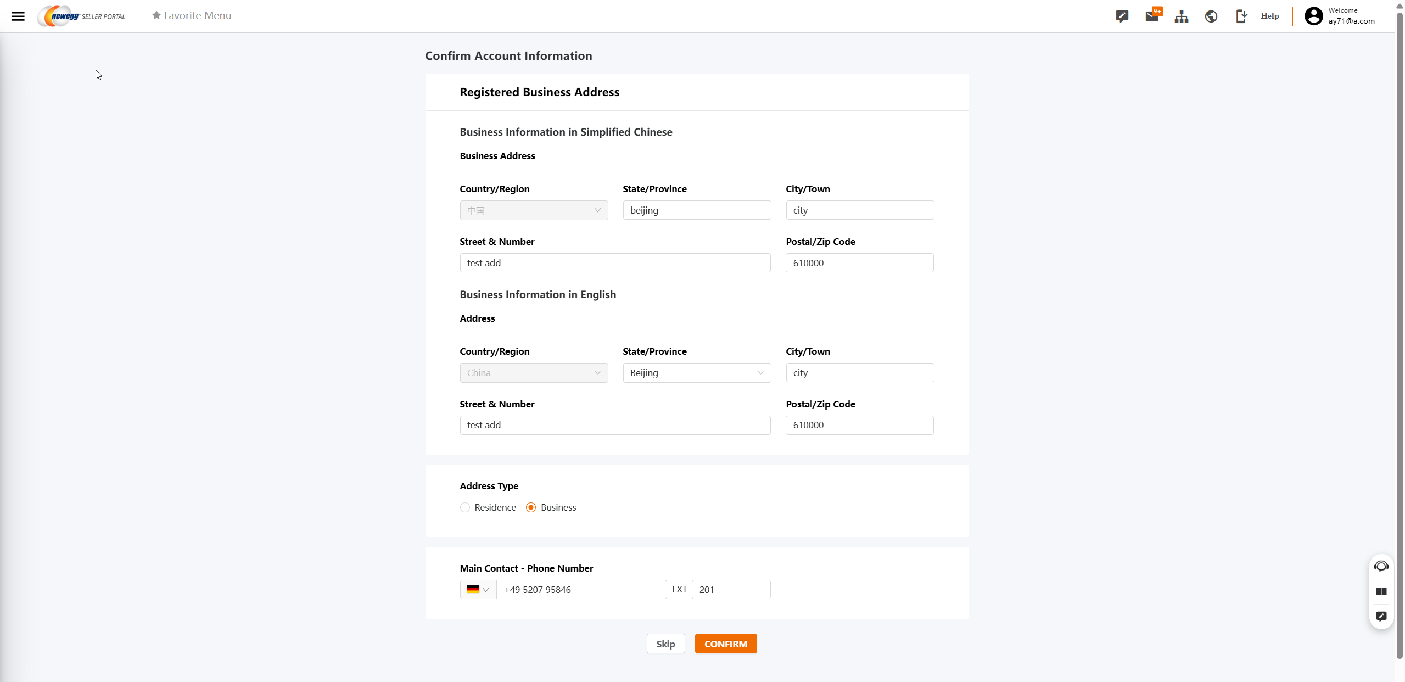Open the sitemap hierarchy icon
This screenshot has width=1405, height=682.
pos(1182,16)
